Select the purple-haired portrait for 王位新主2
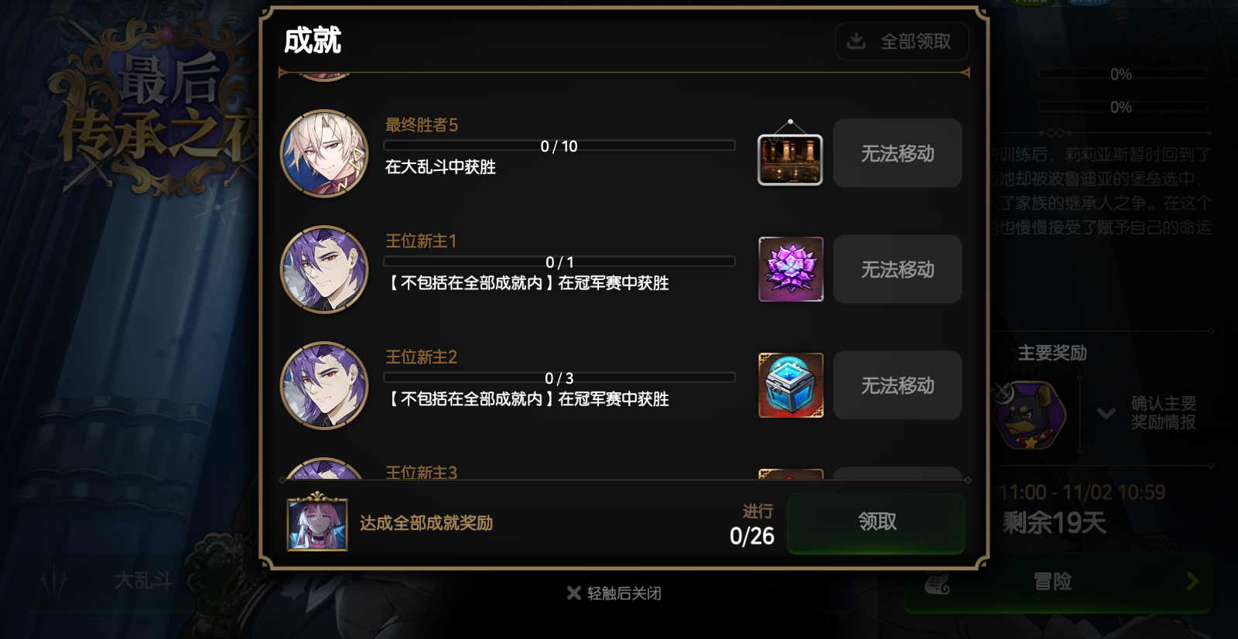 pyautogui.click(x=324, y=385)
